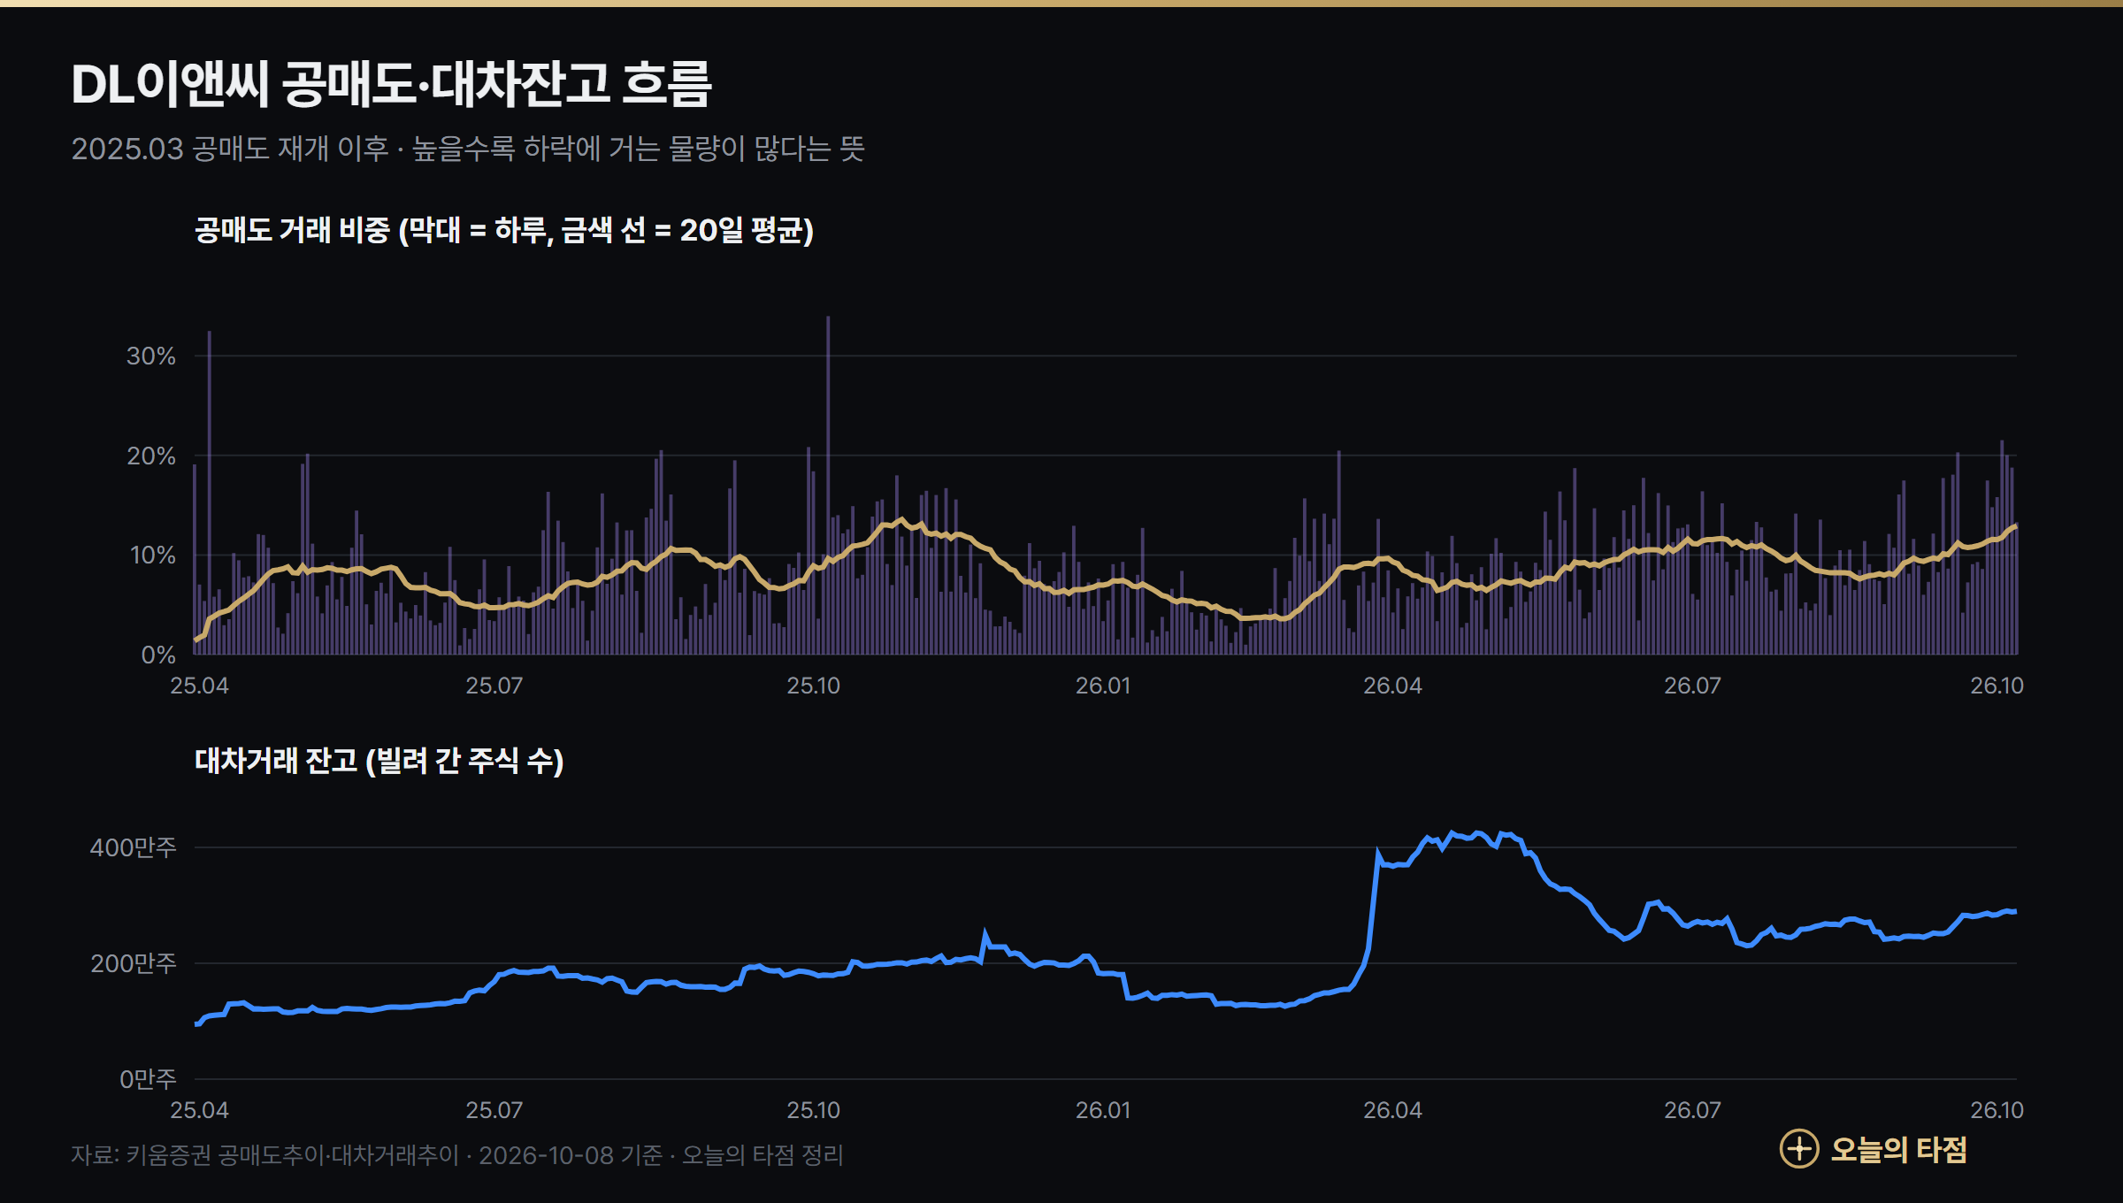Click the circled plus logo icon

click(1799, 1149)
